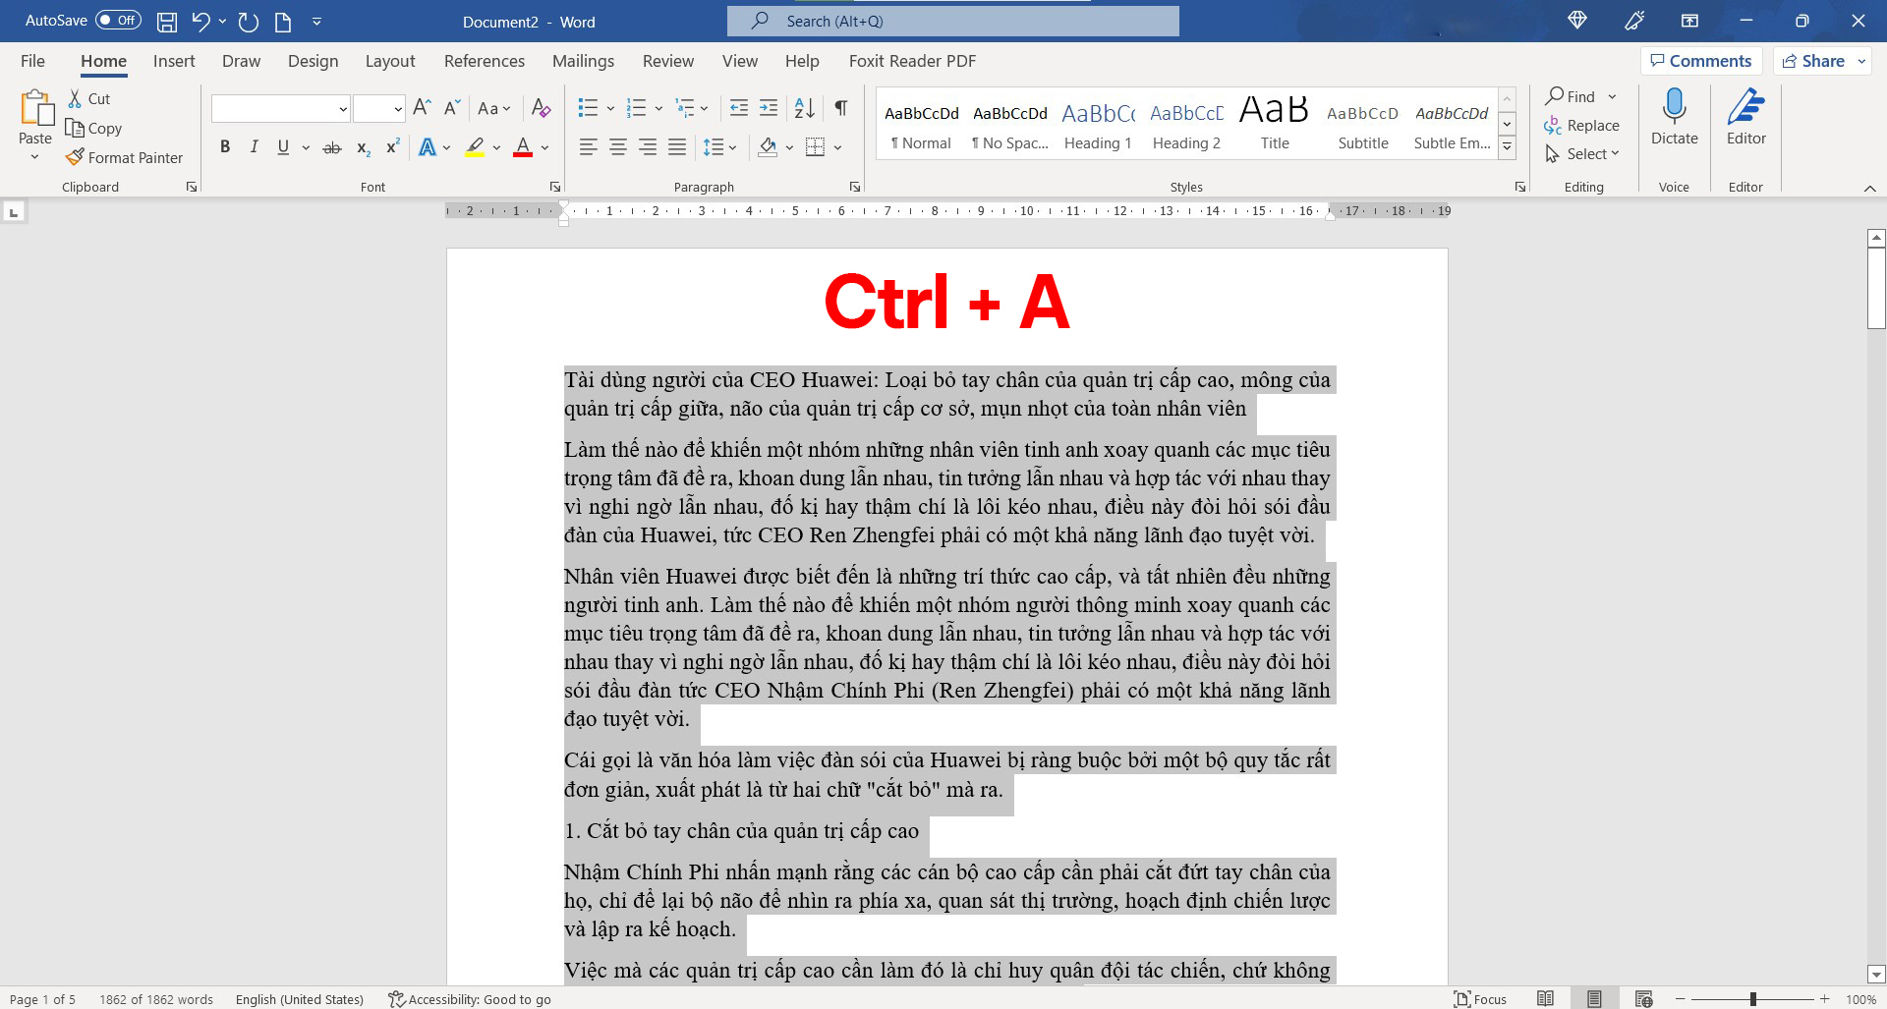The image size is (1887, 1009).
Task: Apply Bold formatting
Action: [x=225, y=147]
